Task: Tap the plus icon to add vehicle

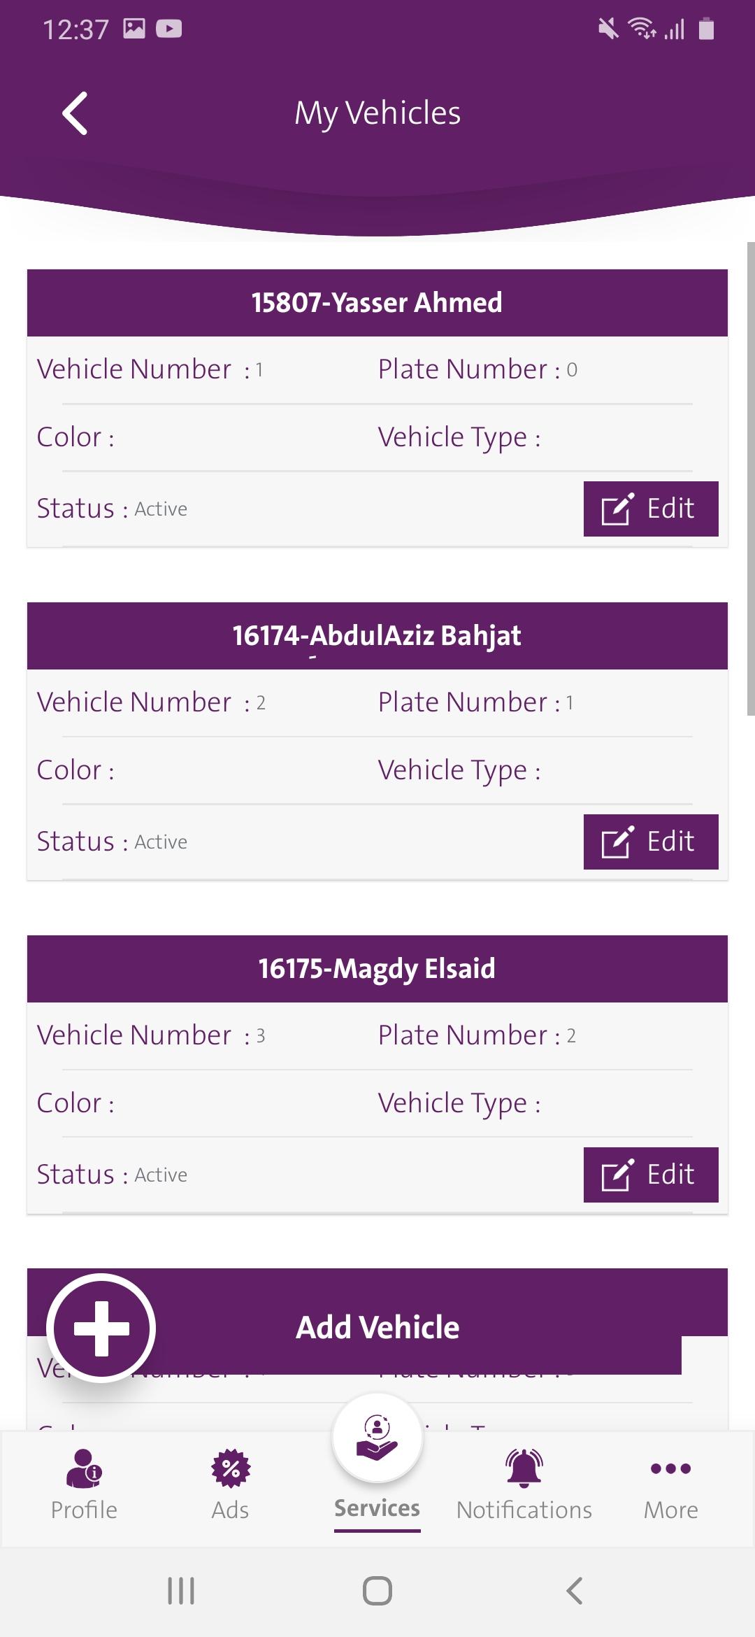Action: 101,1328
